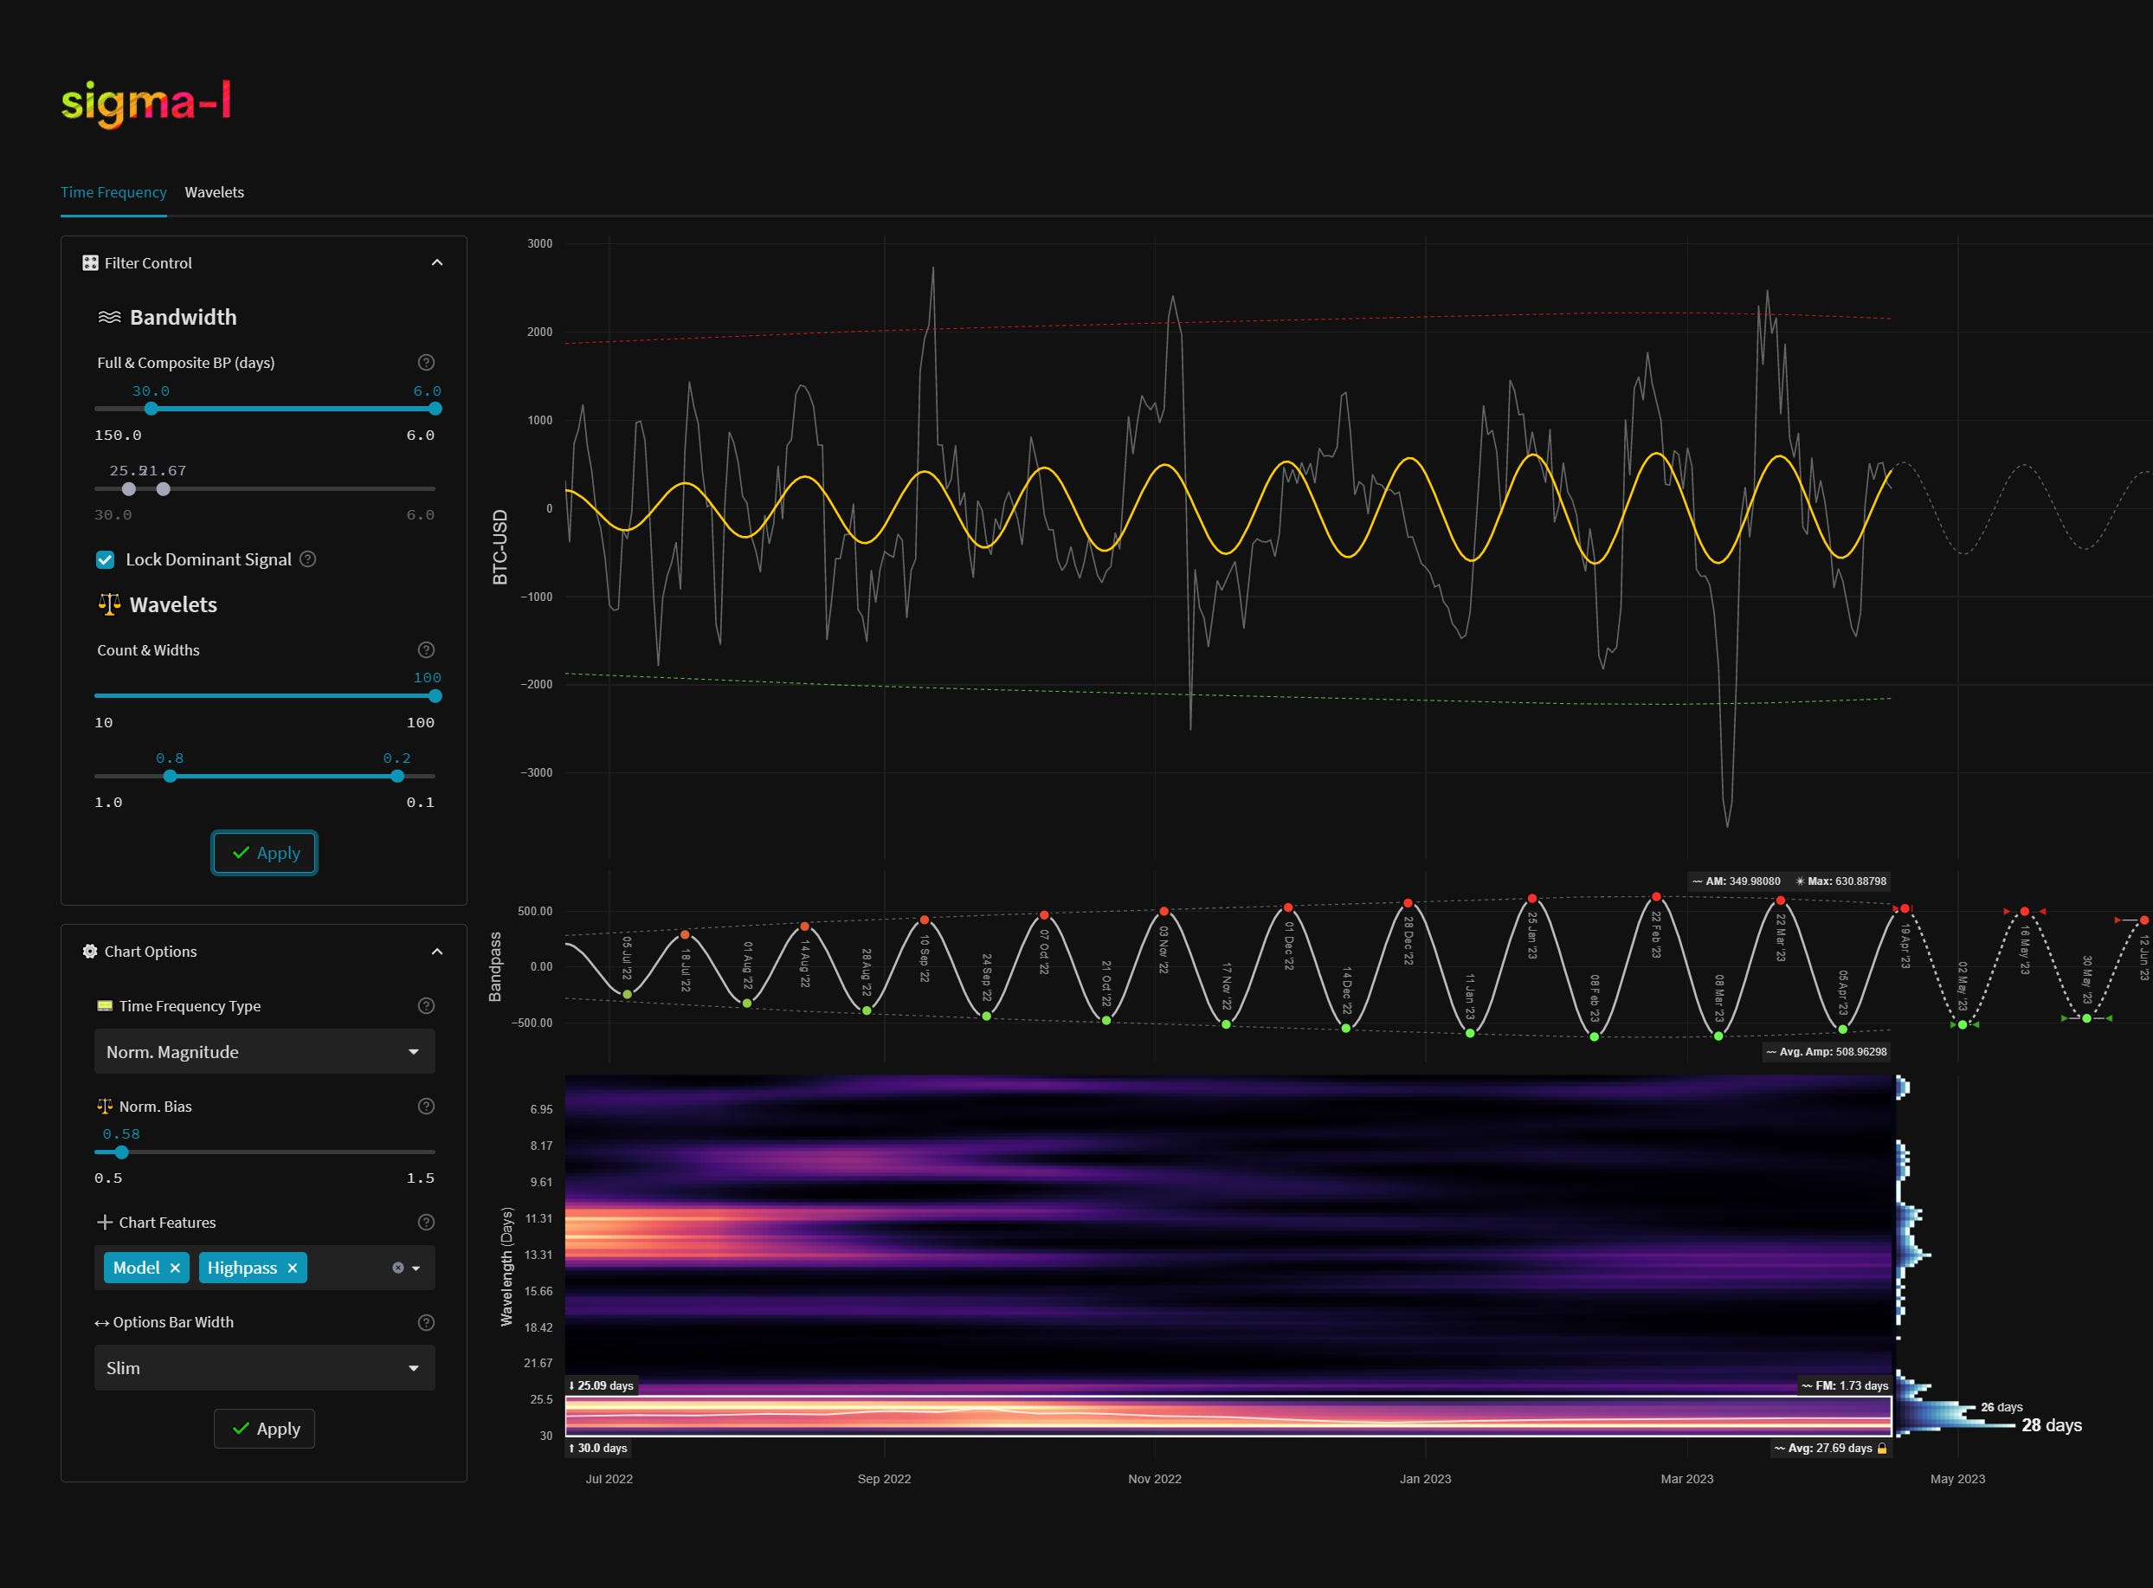The height and width of the screenshot is (1588, 2153).
Task: Click the Norm. Bias slider handle
Action: click(121, 1152)
